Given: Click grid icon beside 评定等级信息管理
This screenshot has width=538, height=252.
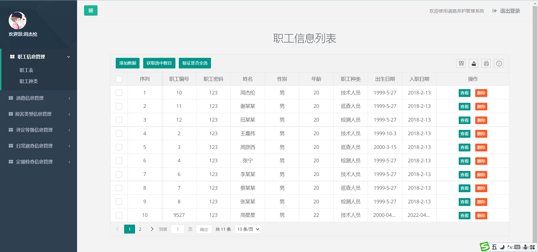Looking at the screenshot, I should (11, 130).
